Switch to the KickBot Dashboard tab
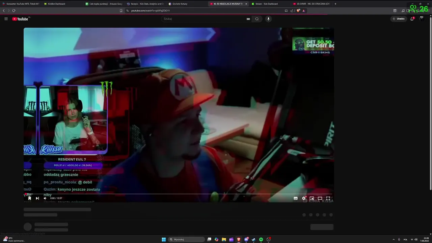Image resolution: width=432 pixels, height=243 pixels. [62, 4]
